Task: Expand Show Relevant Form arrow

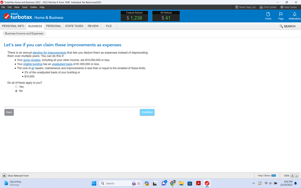Action: click(x=4, y=176)
